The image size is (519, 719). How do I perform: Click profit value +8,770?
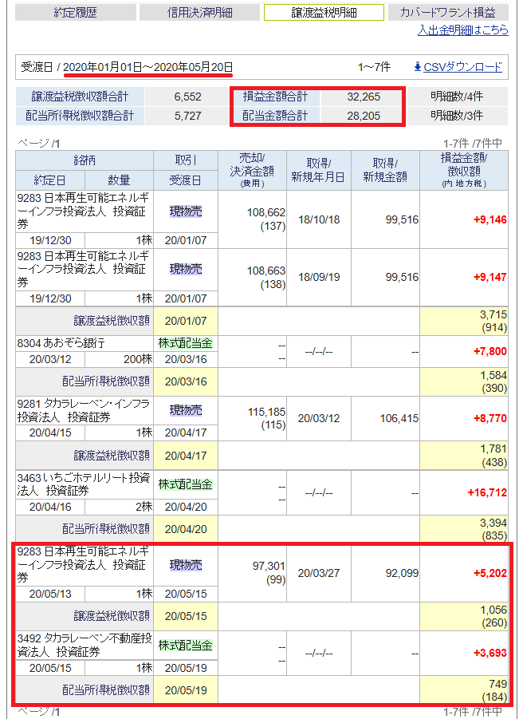(x=490, y=418)
